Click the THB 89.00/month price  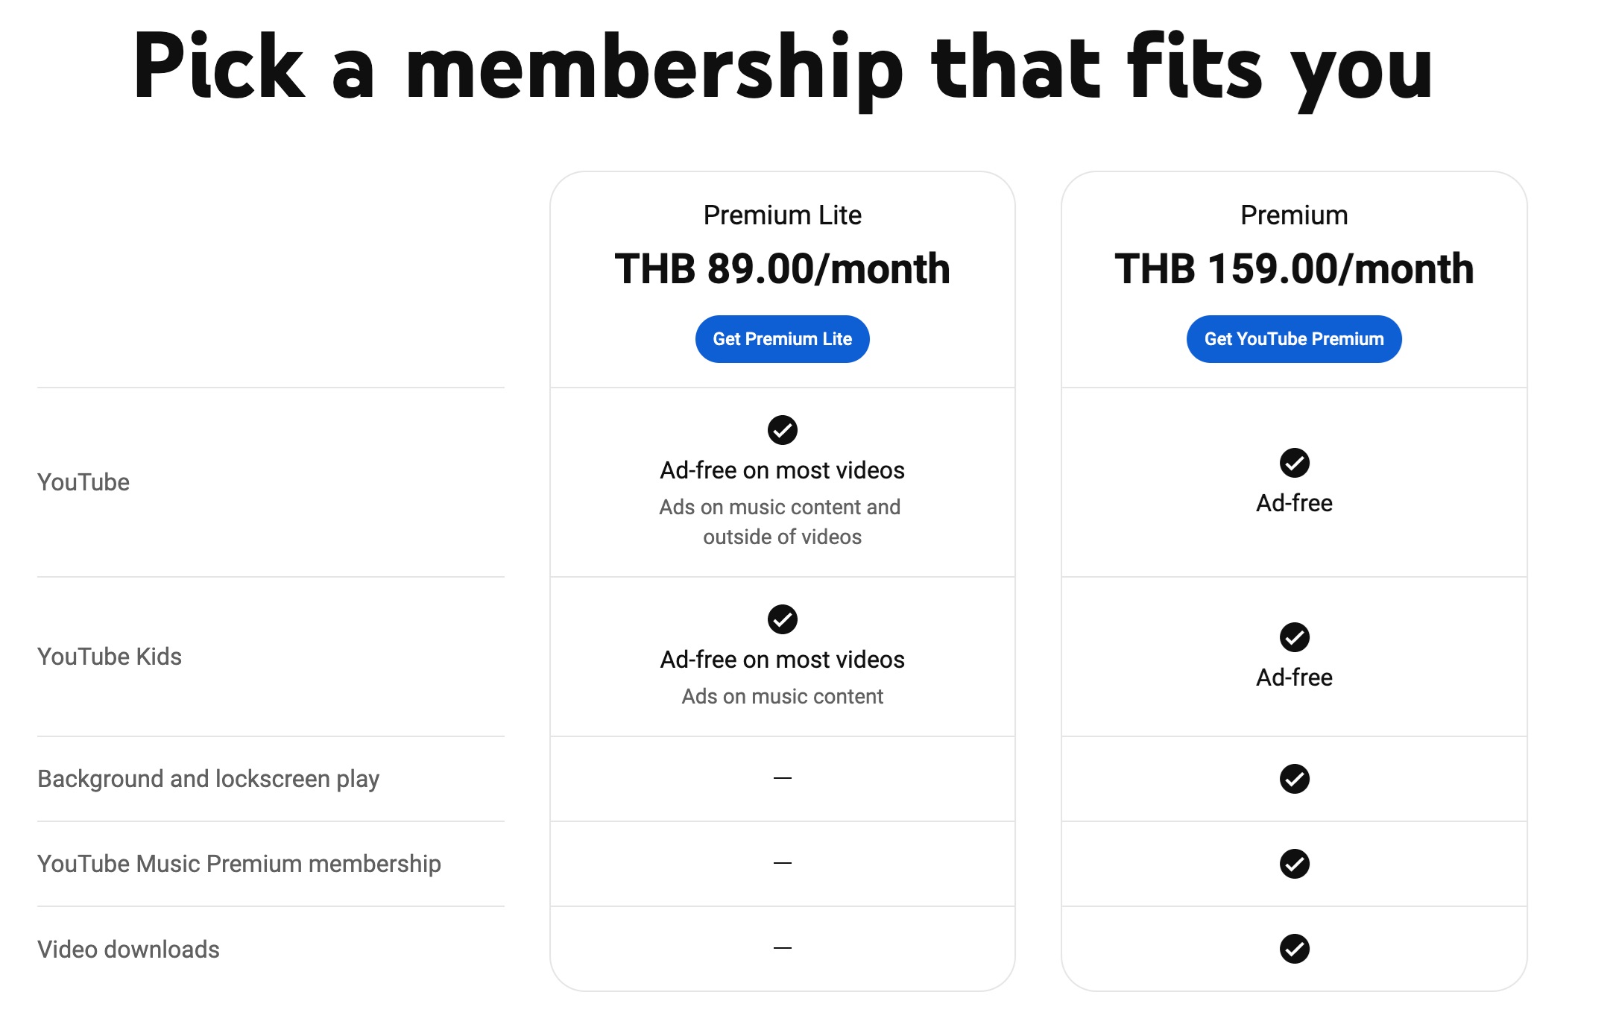pos(782,269)
